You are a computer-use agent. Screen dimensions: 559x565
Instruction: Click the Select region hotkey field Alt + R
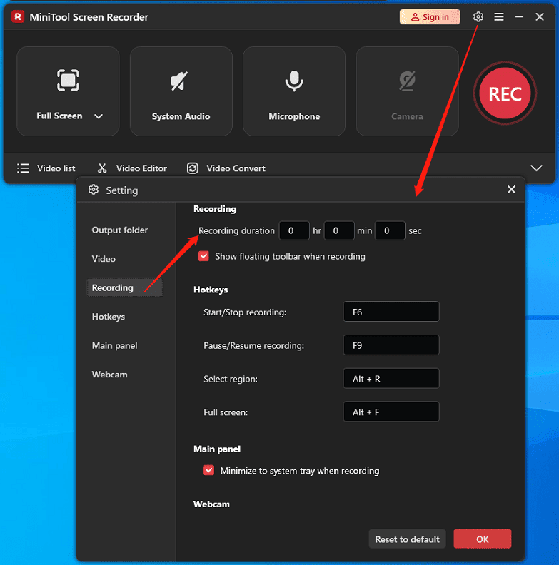[x=391, y=378]
